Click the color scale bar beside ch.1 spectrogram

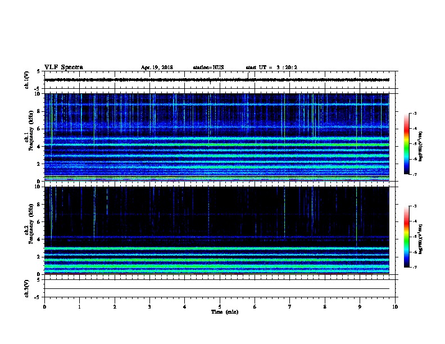[x=407, y=144]
